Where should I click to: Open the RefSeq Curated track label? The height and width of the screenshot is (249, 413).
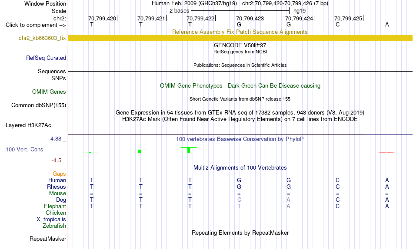tap(46, 58)
